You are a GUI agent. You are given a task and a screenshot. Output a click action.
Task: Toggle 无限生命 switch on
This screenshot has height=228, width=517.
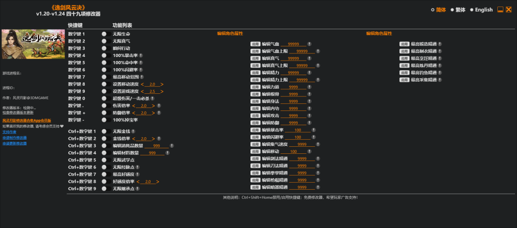coord(106,34)
